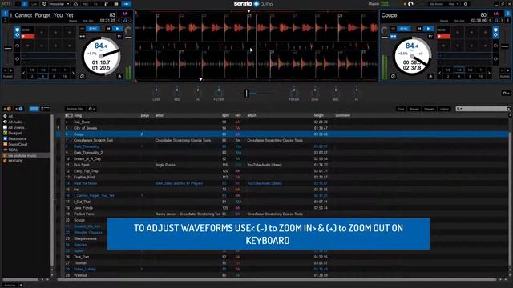Click the SYNC button on left deck

coord(93,29)
